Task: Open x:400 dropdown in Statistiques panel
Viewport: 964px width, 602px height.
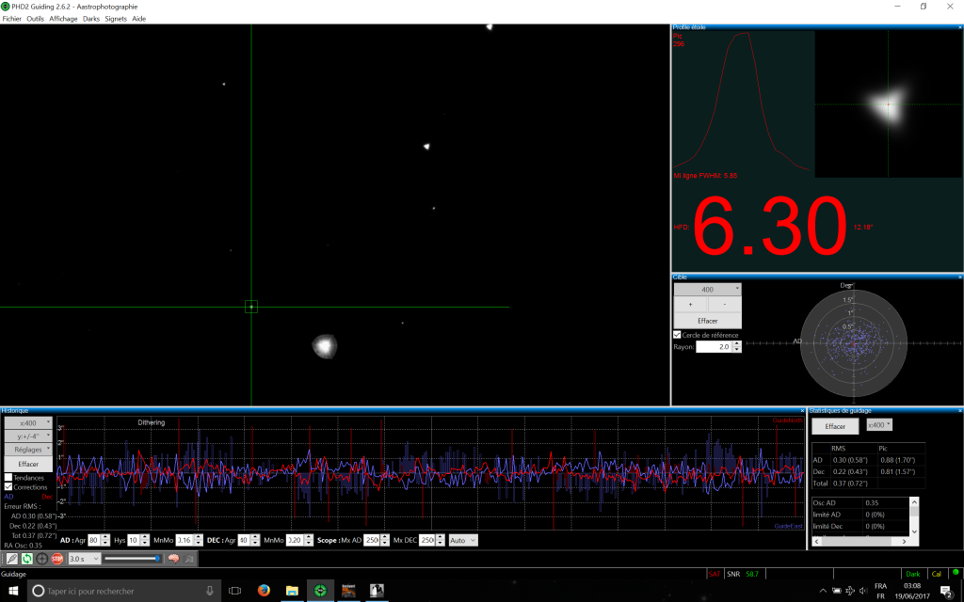Action: pyautogui.click(x=879, y=424)
